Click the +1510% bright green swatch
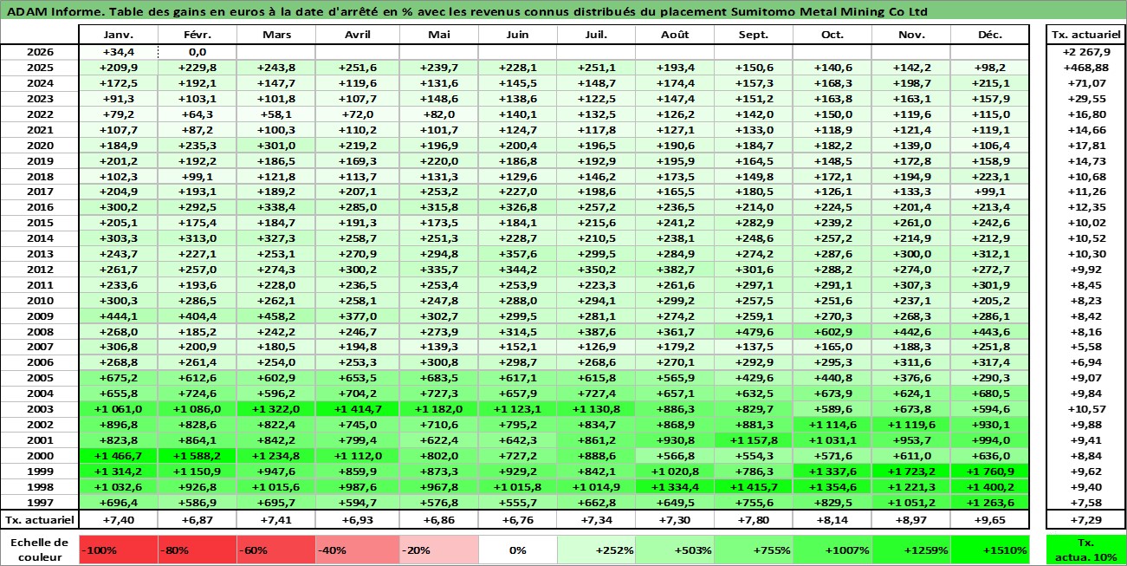The image size is (1127, 566). click(989, 550)
